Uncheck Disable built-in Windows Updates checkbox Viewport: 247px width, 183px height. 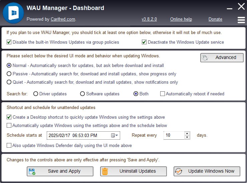coord(9,42)
